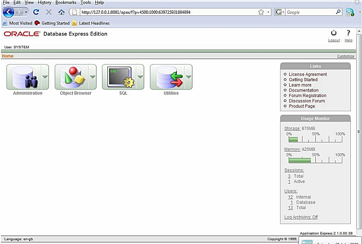Click the 12 internal users count
Viewport: 362px width, 244px height.
[290, 197]
